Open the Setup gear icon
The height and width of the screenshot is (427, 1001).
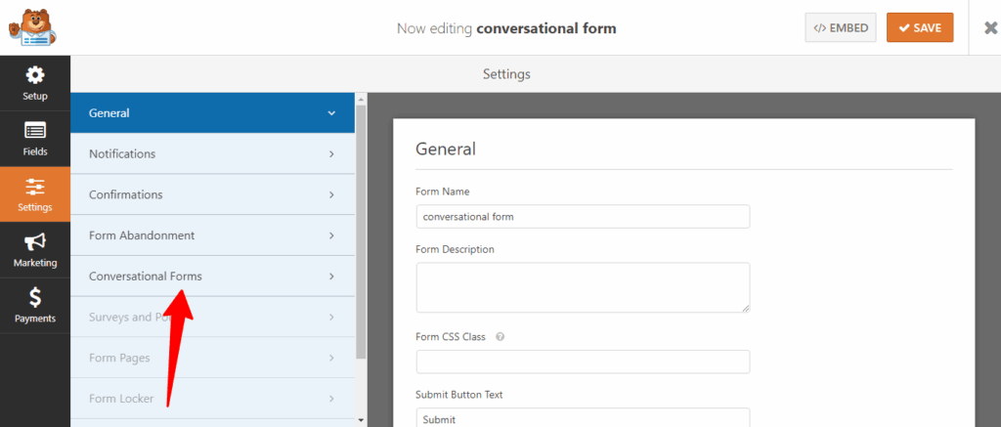click(35, 75)
